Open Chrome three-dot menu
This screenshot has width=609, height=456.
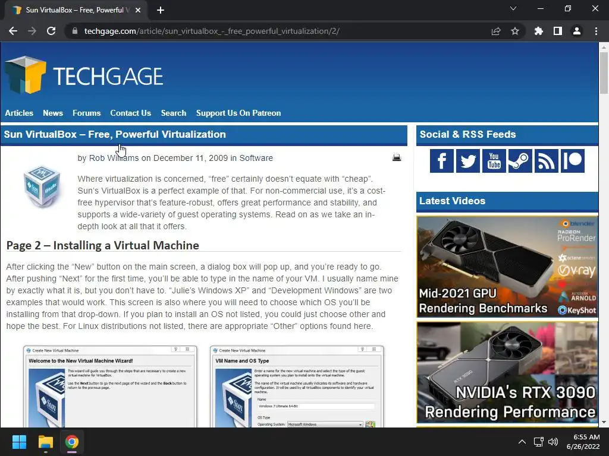pos(596,31)
